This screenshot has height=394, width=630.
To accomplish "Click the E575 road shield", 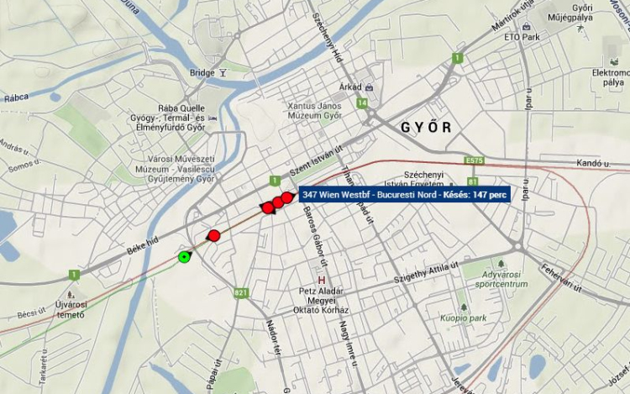I will (474, 160).
